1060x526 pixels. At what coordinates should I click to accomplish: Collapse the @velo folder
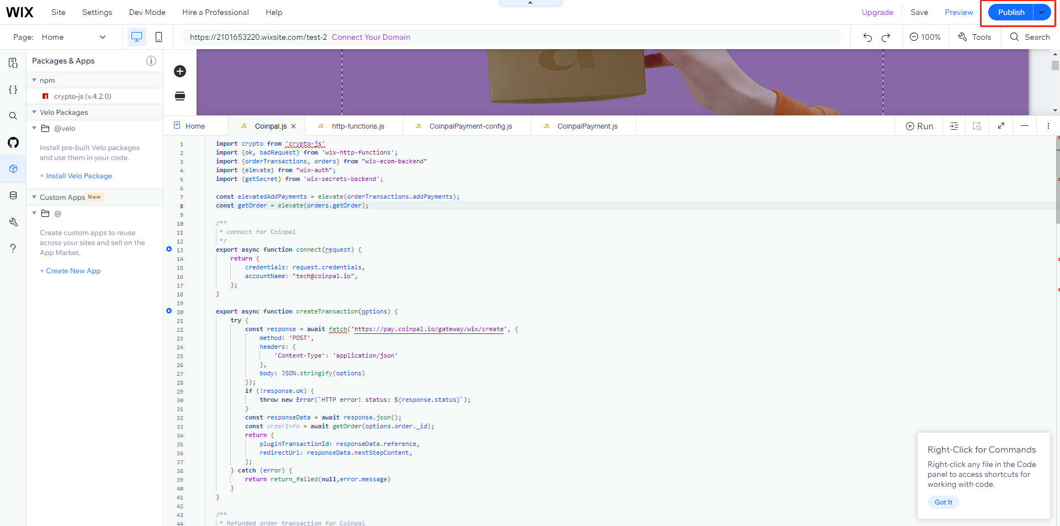click(x=34, y=128)
